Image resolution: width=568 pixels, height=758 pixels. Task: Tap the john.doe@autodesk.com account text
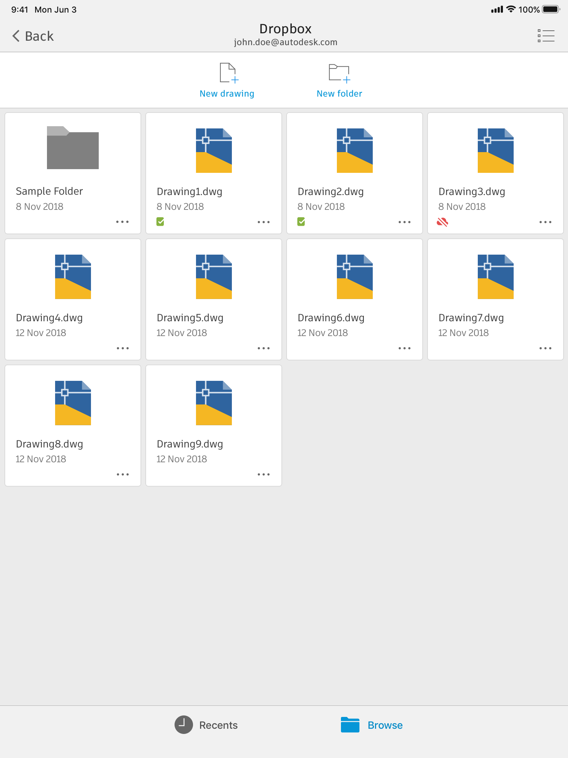click(x=285, y=42)
